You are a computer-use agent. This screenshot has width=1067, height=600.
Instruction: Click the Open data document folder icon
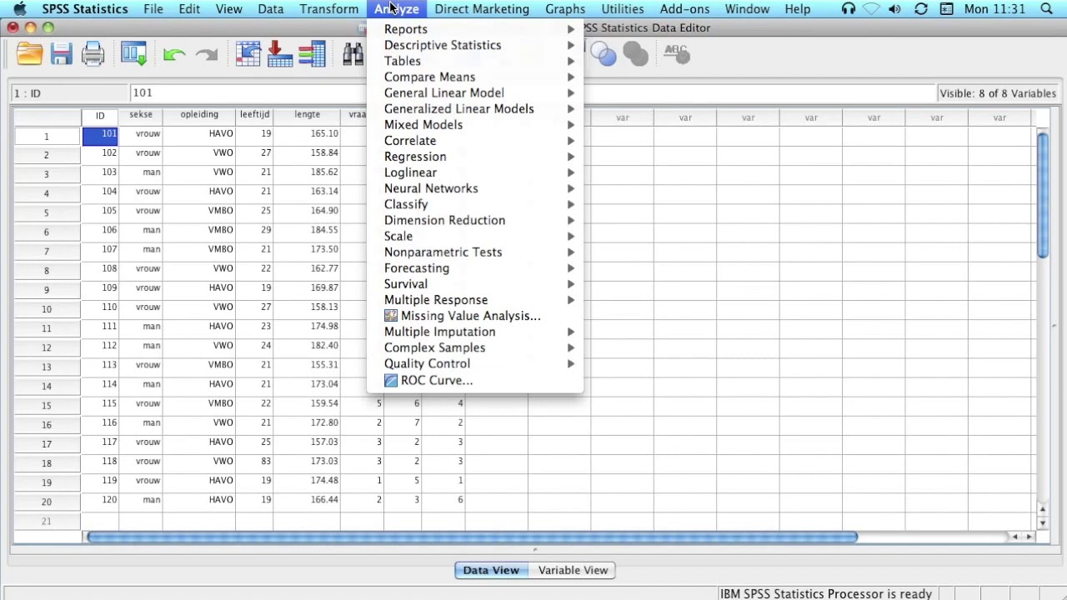coord(29,55)
